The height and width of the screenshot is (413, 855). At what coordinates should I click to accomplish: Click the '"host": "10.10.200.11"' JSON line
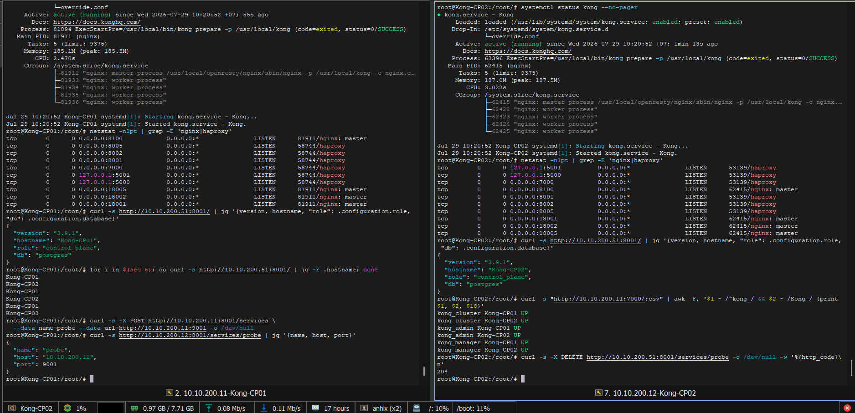(x=55, y=357)
